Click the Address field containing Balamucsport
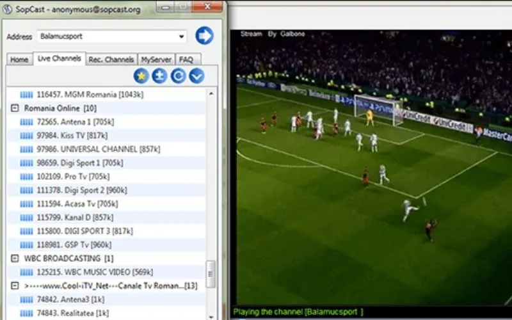The height and width of the screenshot is (320, 512). [x=111, y=36]
